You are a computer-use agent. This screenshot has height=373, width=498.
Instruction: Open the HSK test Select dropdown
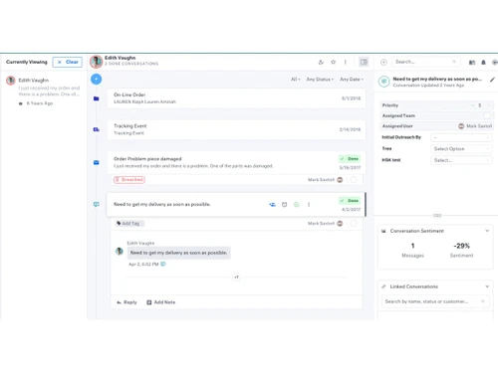[x=461, y=160]
